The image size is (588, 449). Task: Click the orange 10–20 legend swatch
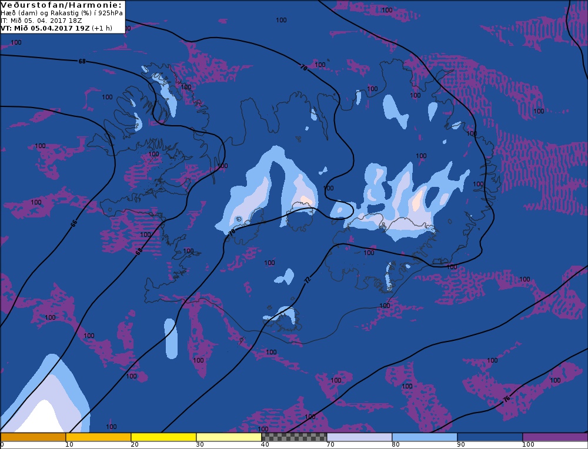98,437
